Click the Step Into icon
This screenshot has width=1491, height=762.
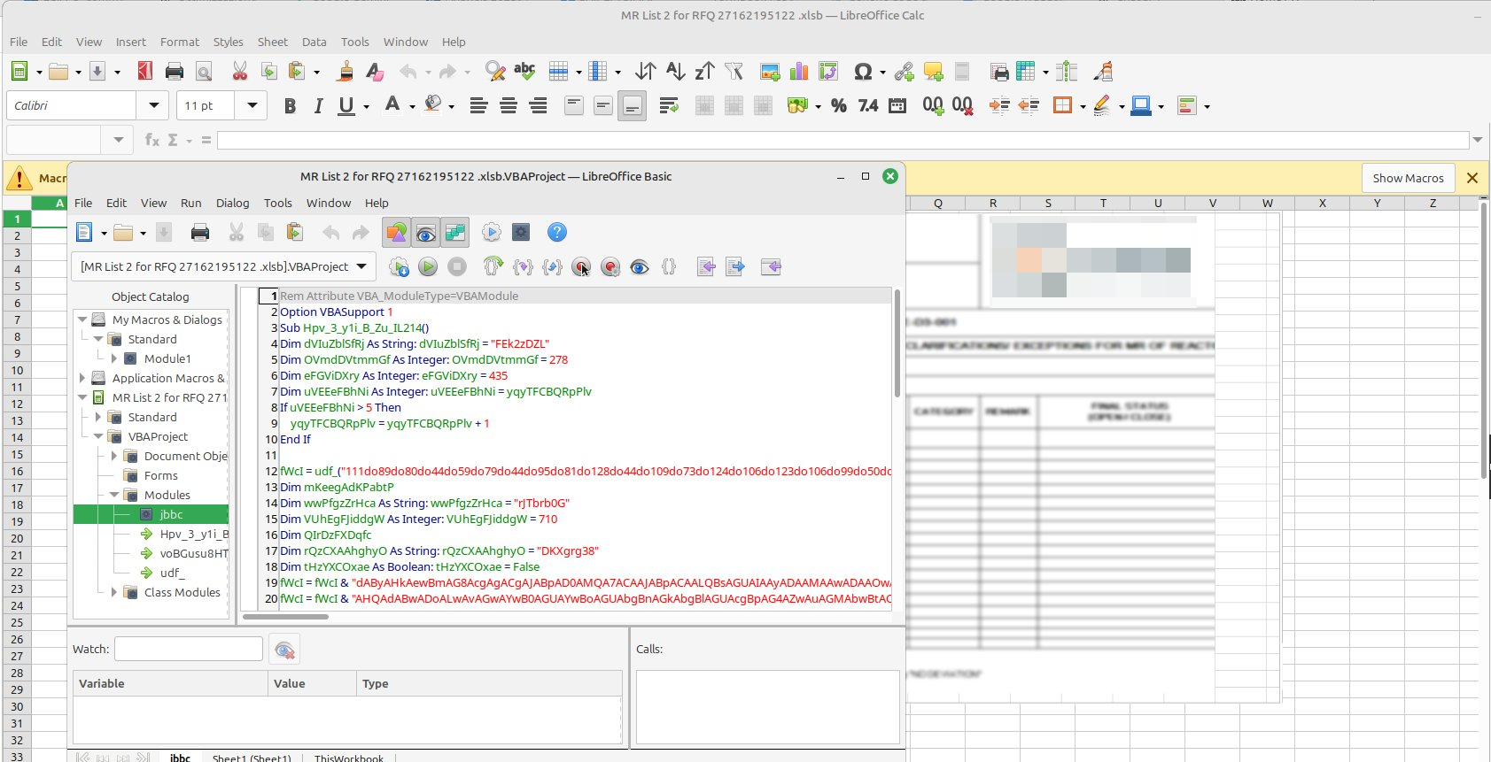[x=523, y=266]
